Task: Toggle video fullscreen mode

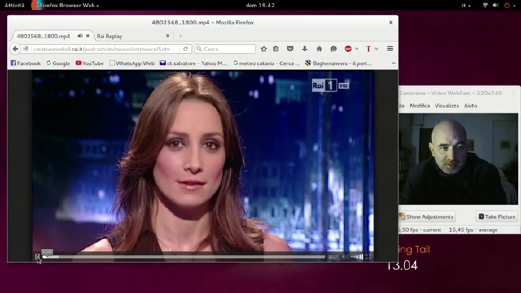Action: click(368, 256)
